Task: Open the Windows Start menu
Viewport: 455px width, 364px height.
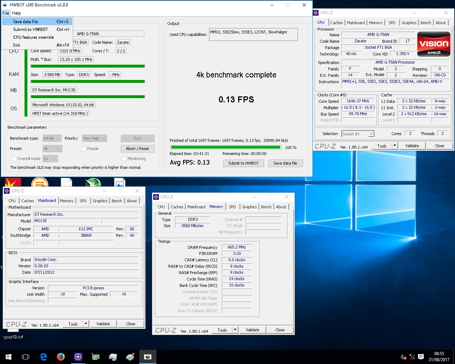Action: point(9,357)
